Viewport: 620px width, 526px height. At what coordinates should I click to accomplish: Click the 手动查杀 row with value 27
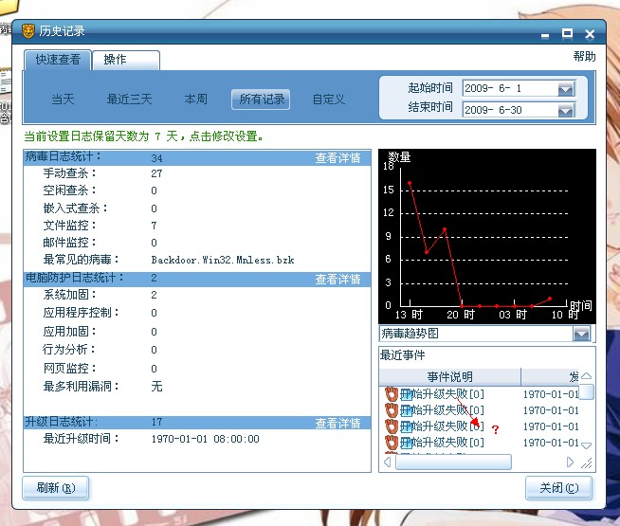pyautogui.click(x=197, y=173)
